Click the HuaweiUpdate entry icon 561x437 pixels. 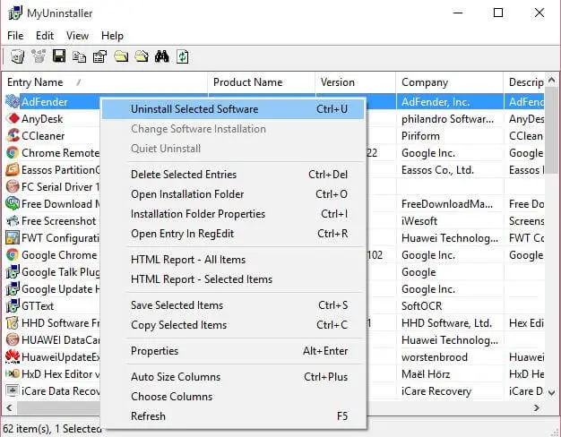pyautogui.click(x=13, y=357)
